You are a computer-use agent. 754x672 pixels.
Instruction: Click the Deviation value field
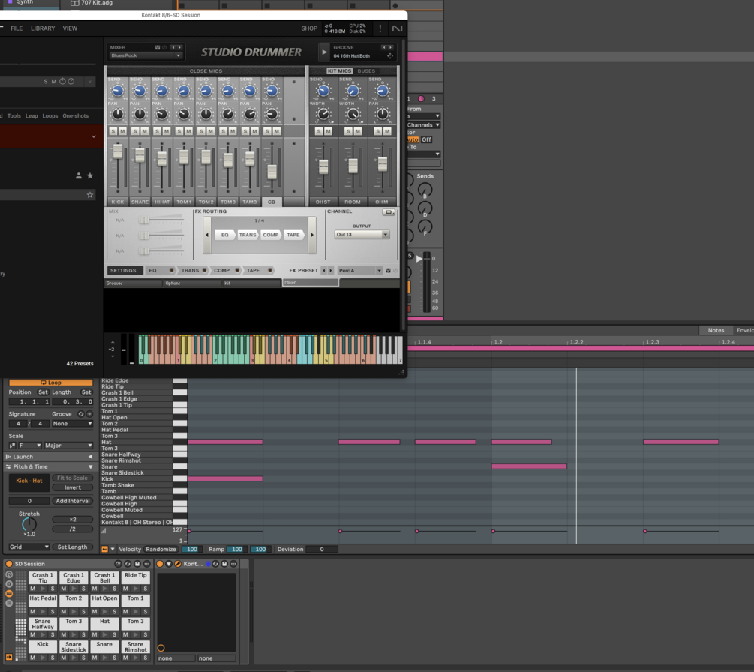click(322, 550)
